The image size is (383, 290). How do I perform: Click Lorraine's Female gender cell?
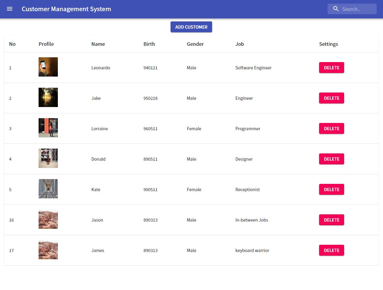point(194,129)
